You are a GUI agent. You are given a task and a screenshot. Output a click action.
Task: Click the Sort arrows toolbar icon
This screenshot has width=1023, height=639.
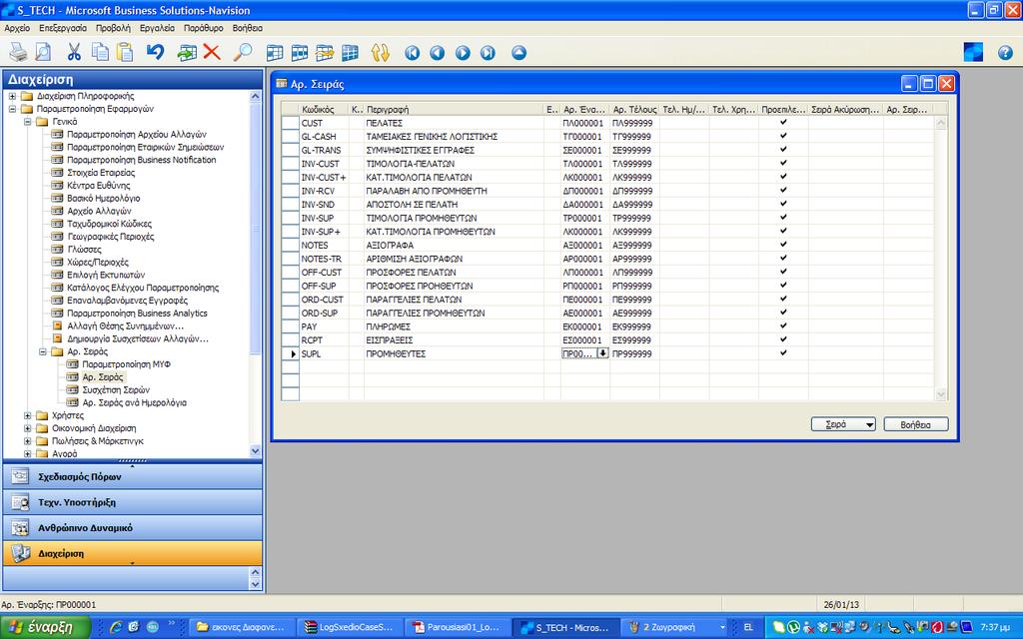(x=381, y=53)
